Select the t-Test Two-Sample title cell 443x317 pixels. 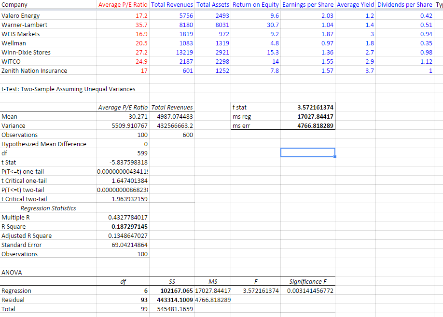pos(69,89)
